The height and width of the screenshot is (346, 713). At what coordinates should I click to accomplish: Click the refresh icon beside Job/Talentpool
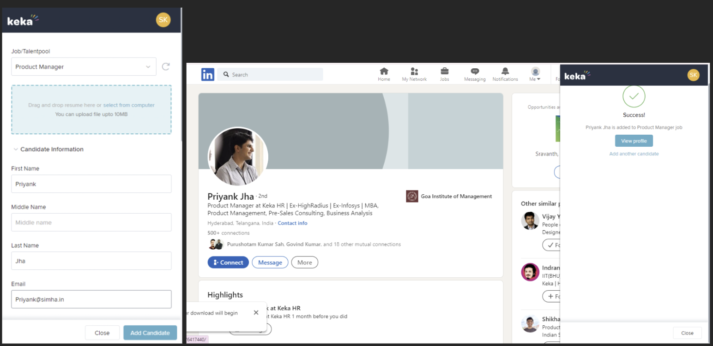point(166,66)
